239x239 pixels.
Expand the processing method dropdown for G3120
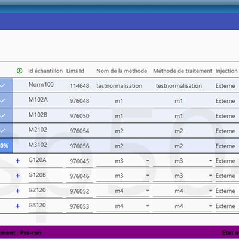click(210, 206)
